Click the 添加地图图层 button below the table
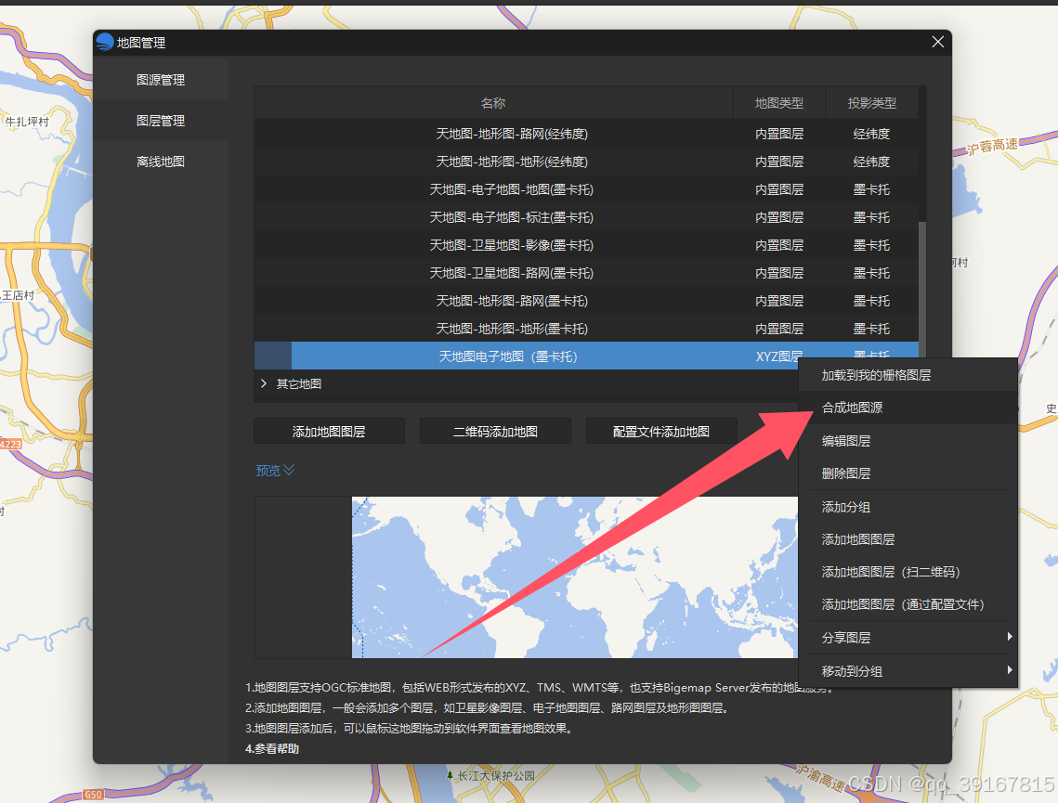 point(329,432)
